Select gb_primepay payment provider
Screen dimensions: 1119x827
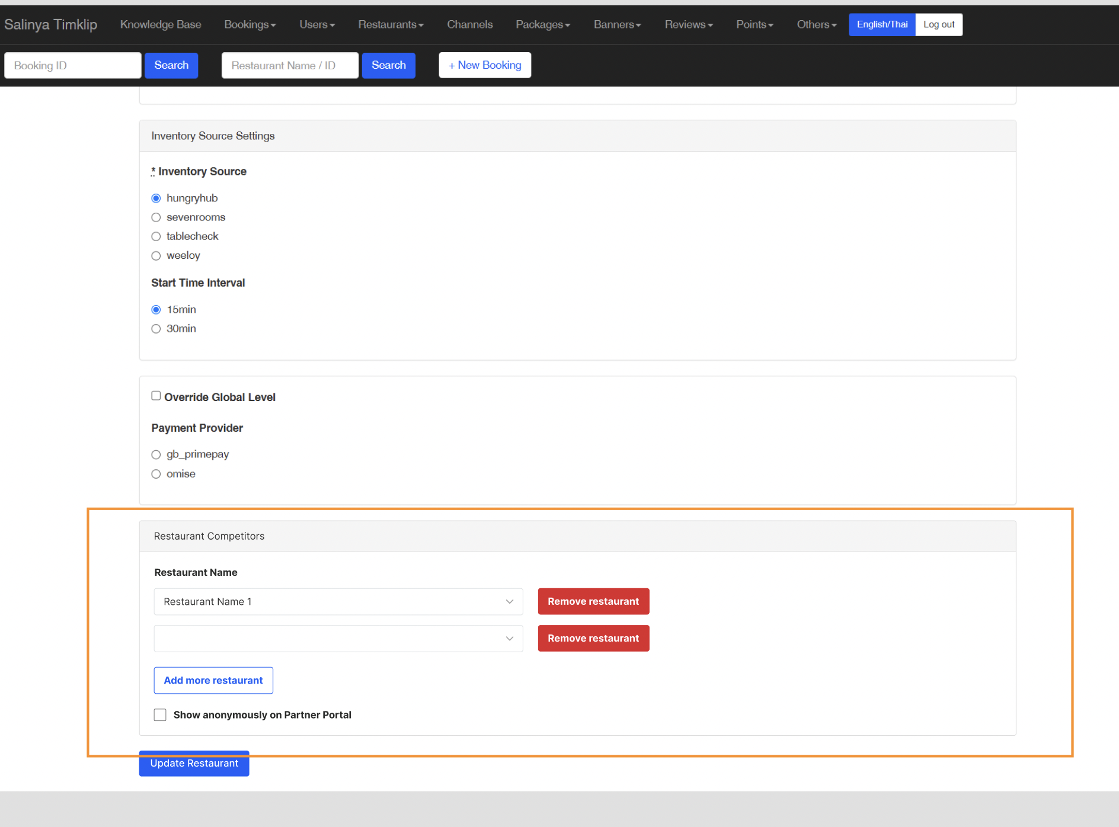pos(156,454)
